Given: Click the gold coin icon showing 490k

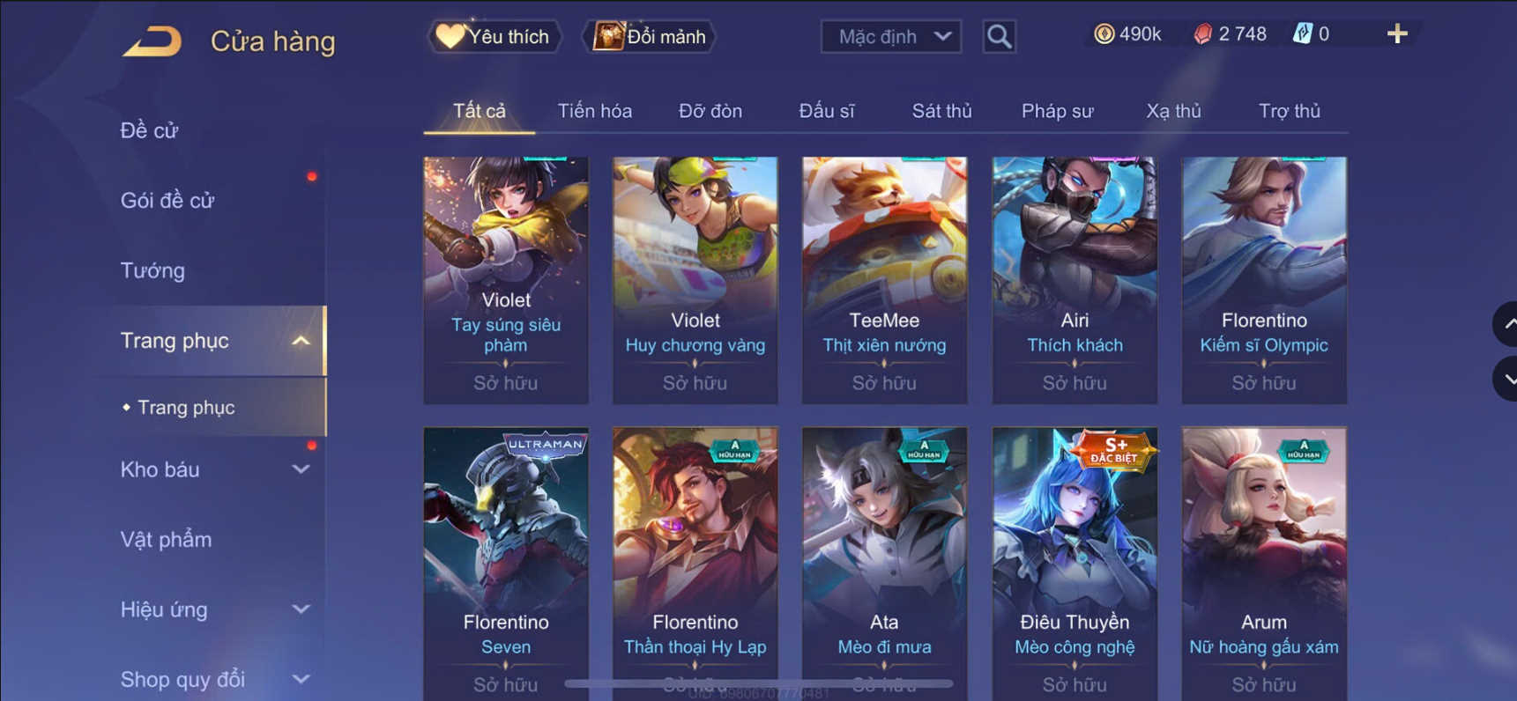Looking at the screenshot, I should pos(1104,34).
